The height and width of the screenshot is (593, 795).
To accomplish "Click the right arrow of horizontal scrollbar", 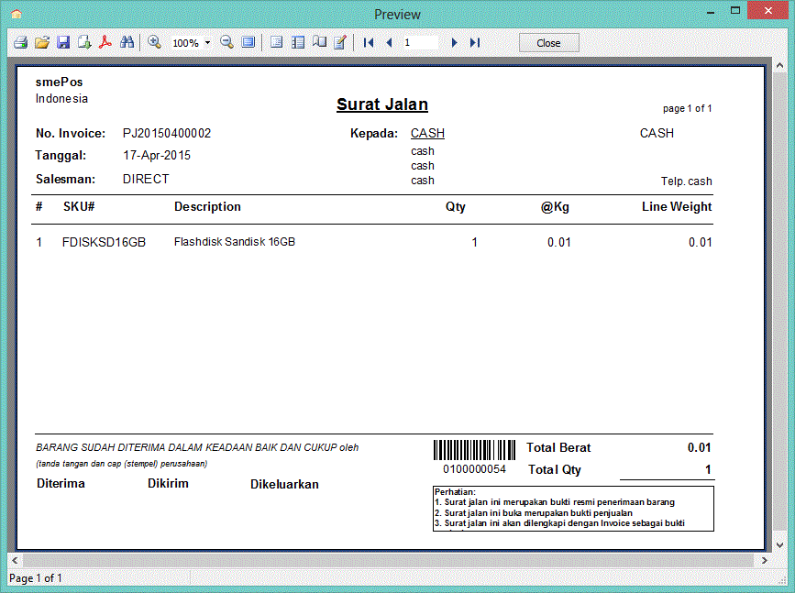I will (x=766, y=559).
